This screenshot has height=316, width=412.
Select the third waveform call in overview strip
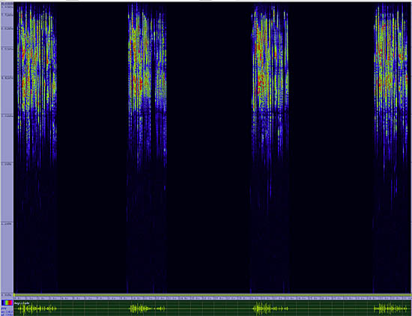tap(270, 309)
